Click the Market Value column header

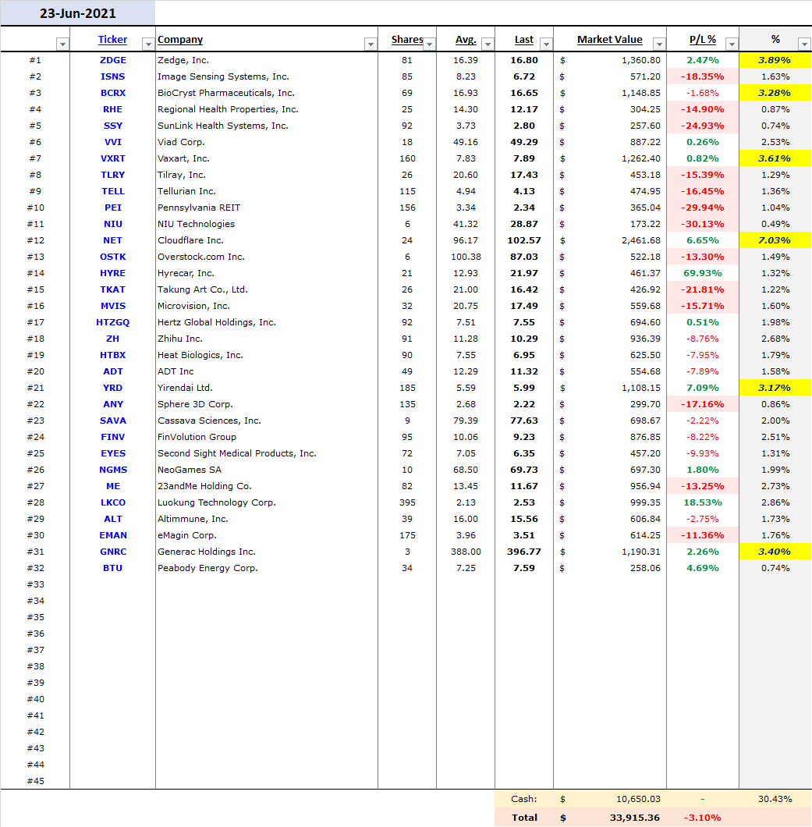click(x=609, y=40)
